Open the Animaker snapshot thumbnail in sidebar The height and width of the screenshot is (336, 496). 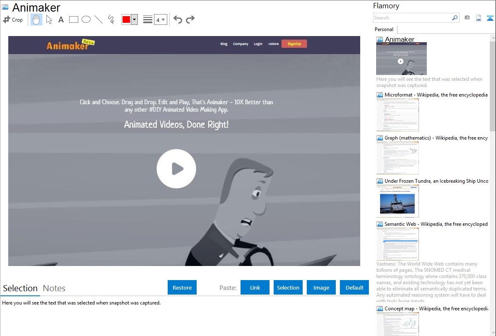(402, 58)
